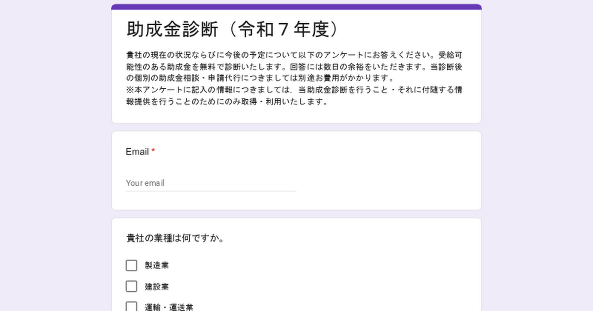The width and height of the screenshot is (593, 311).
Task: Check the 建設業 checkbox
Action: tap(131, 286)
